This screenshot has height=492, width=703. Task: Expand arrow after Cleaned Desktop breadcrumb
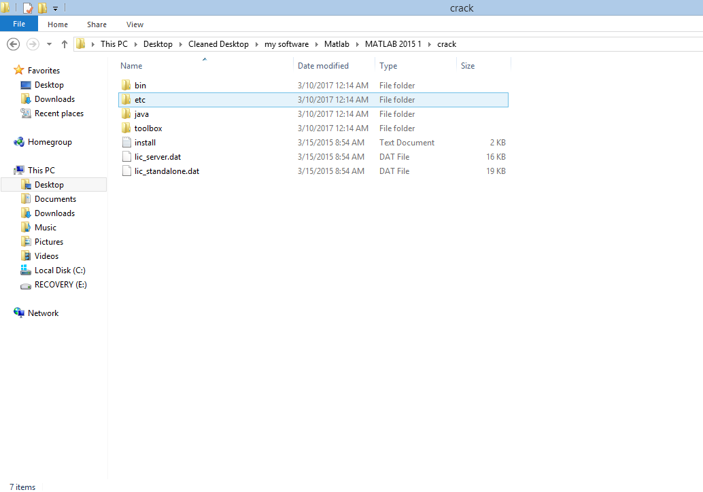[x=256, y=44]
